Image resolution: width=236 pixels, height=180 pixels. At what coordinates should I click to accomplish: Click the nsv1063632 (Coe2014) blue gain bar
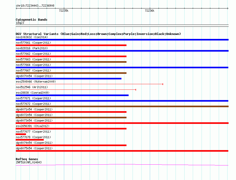(122, 40)
